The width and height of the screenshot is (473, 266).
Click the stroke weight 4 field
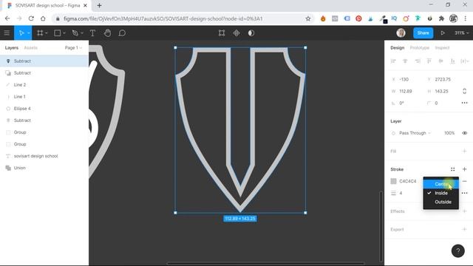pos(401,193)
